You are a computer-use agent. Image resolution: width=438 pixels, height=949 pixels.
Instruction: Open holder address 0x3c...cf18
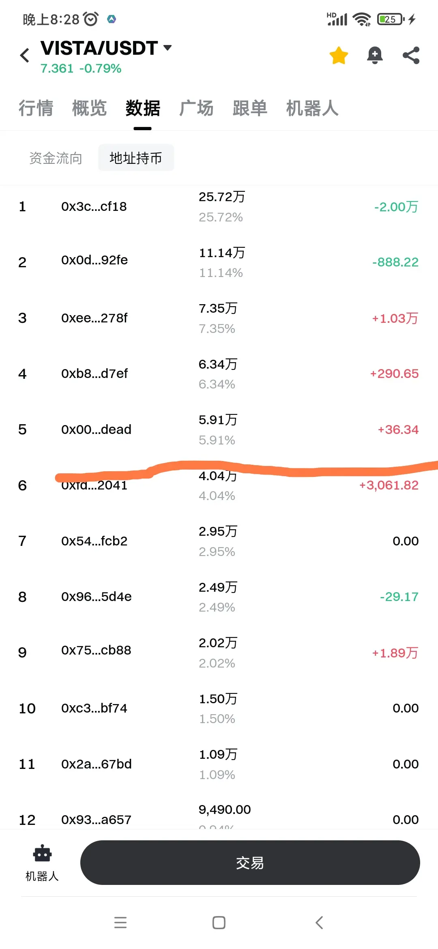pyautogui.click(x=219, y=207)
